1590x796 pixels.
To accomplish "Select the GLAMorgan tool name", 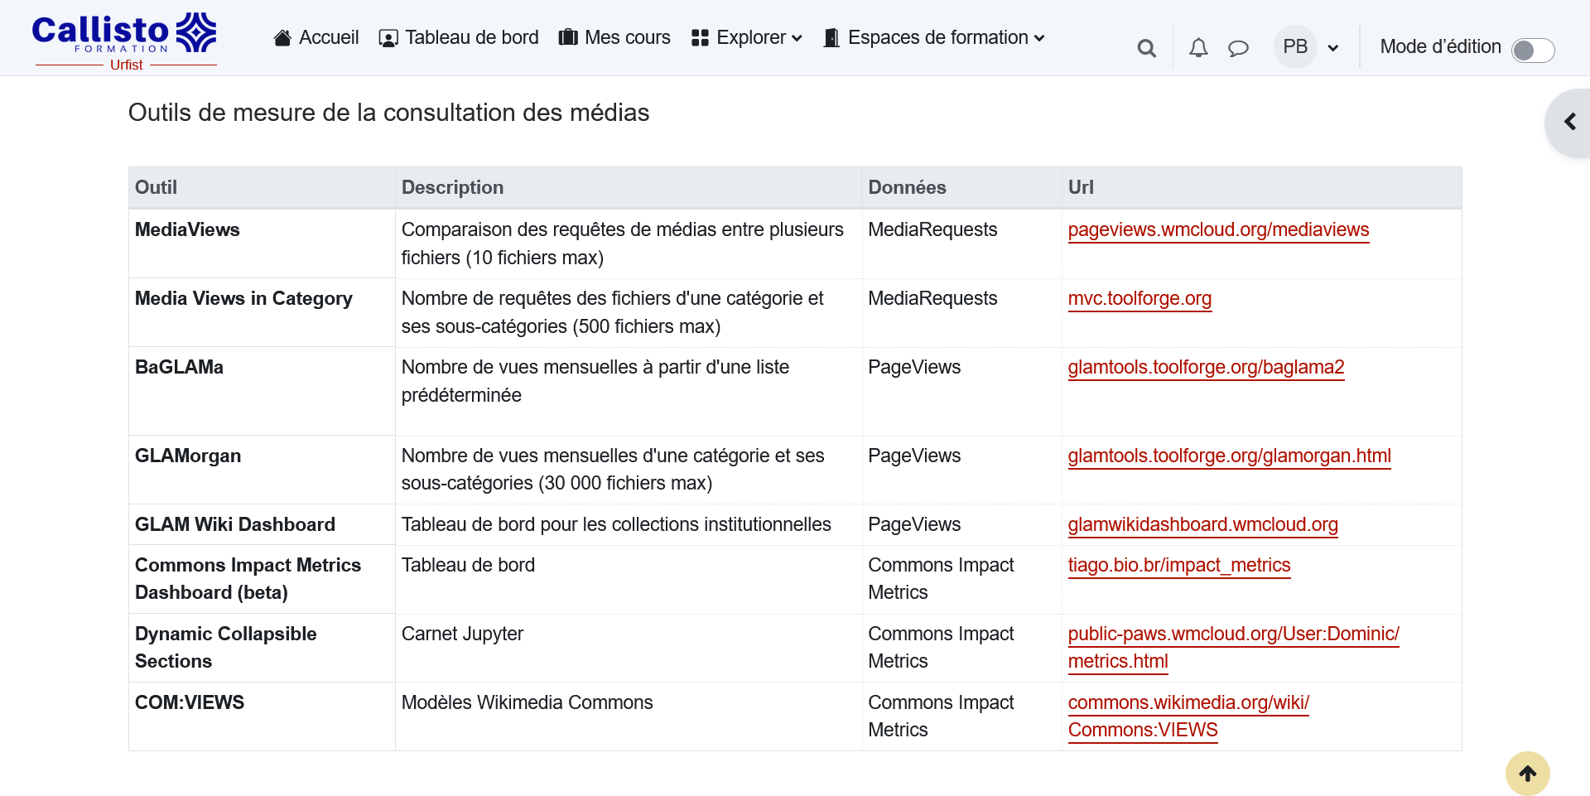I will click(188, 456).
